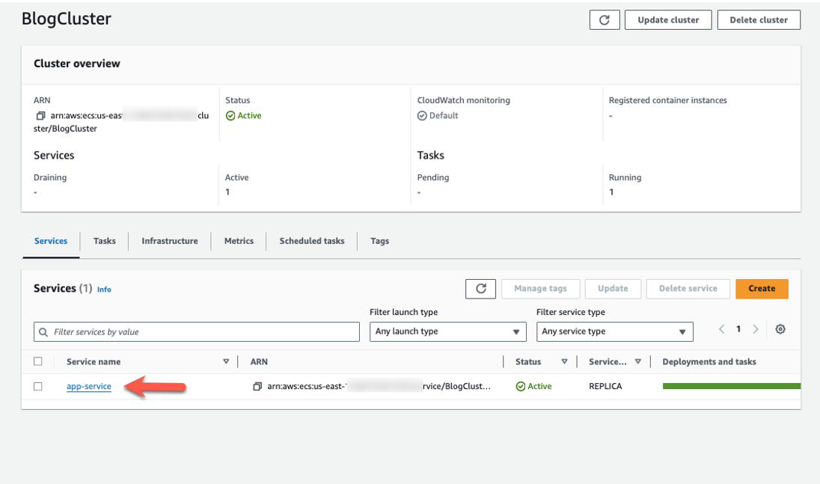
Task: Copy the app-service ARN icon
Action: 256,386
